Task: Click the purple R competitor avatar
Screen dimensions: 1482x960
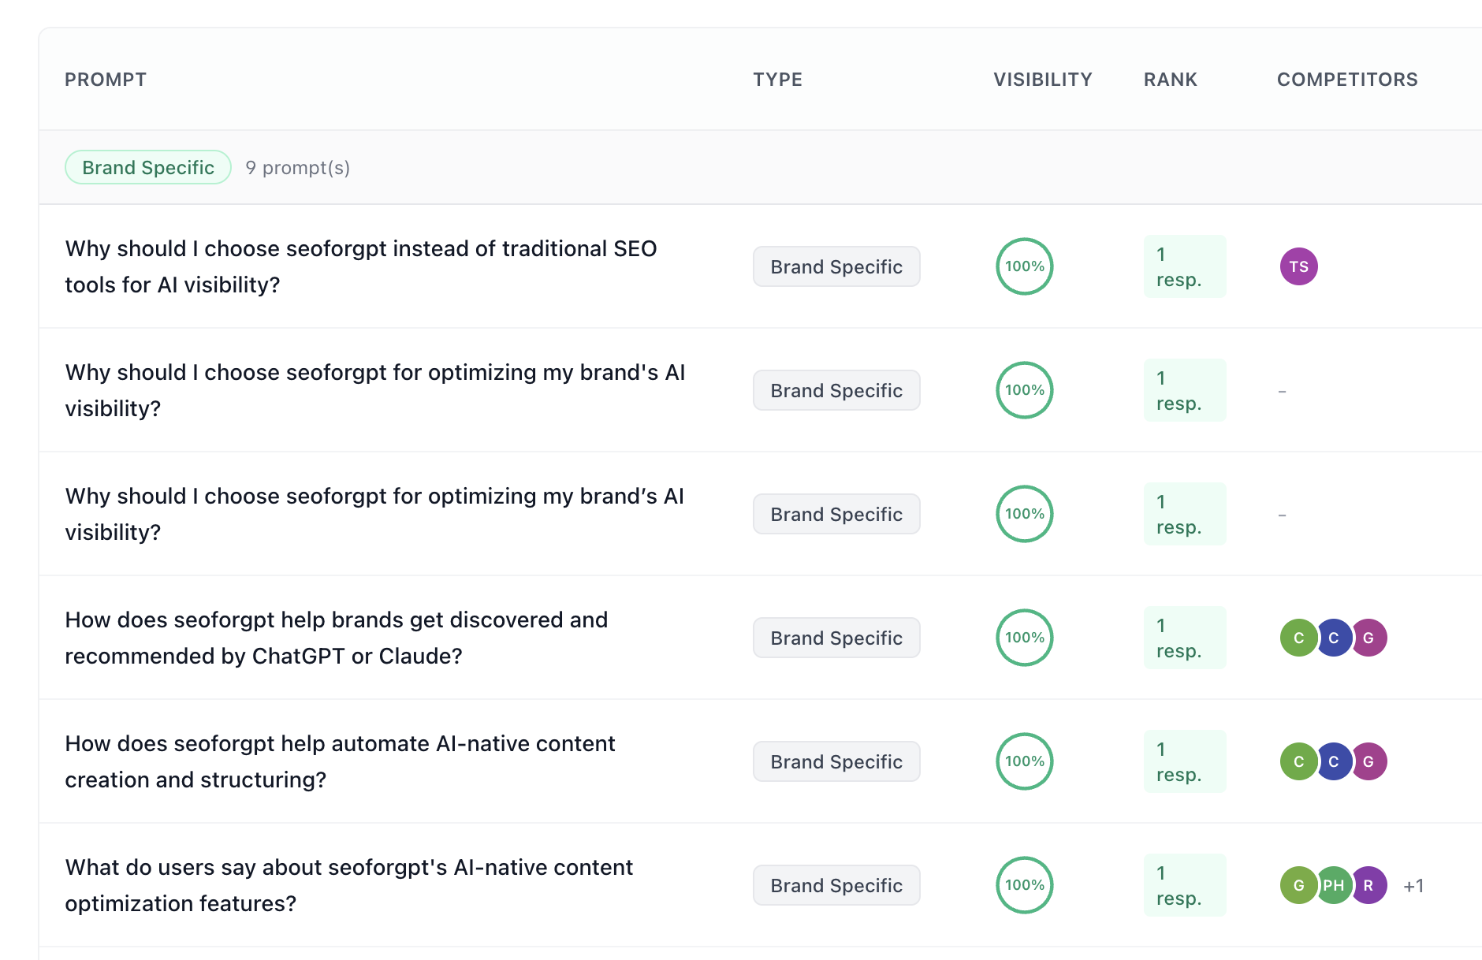Action: (x=1370, y=885)
